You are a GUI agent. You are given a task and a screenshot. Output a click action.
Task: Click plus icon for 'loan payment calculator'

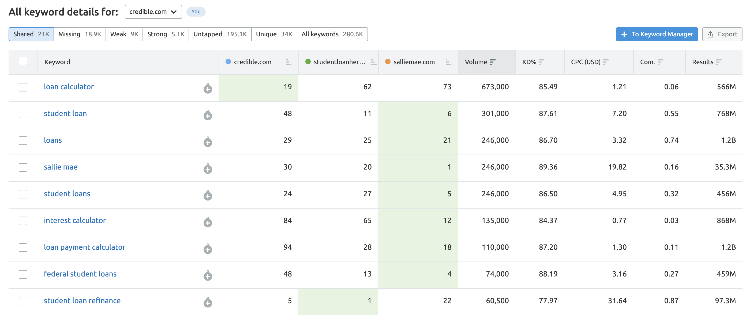208,249
